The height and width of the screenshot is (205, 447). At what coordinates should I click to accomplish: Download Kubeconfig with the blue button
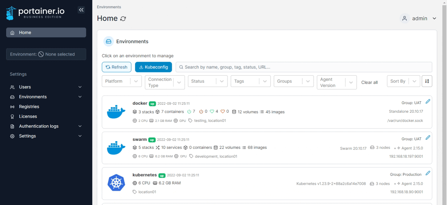point(153,67)
